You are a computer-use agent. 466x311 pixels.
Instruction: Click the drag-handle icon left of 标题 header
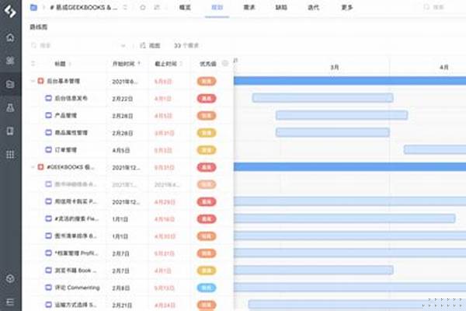tap(33, 64)
